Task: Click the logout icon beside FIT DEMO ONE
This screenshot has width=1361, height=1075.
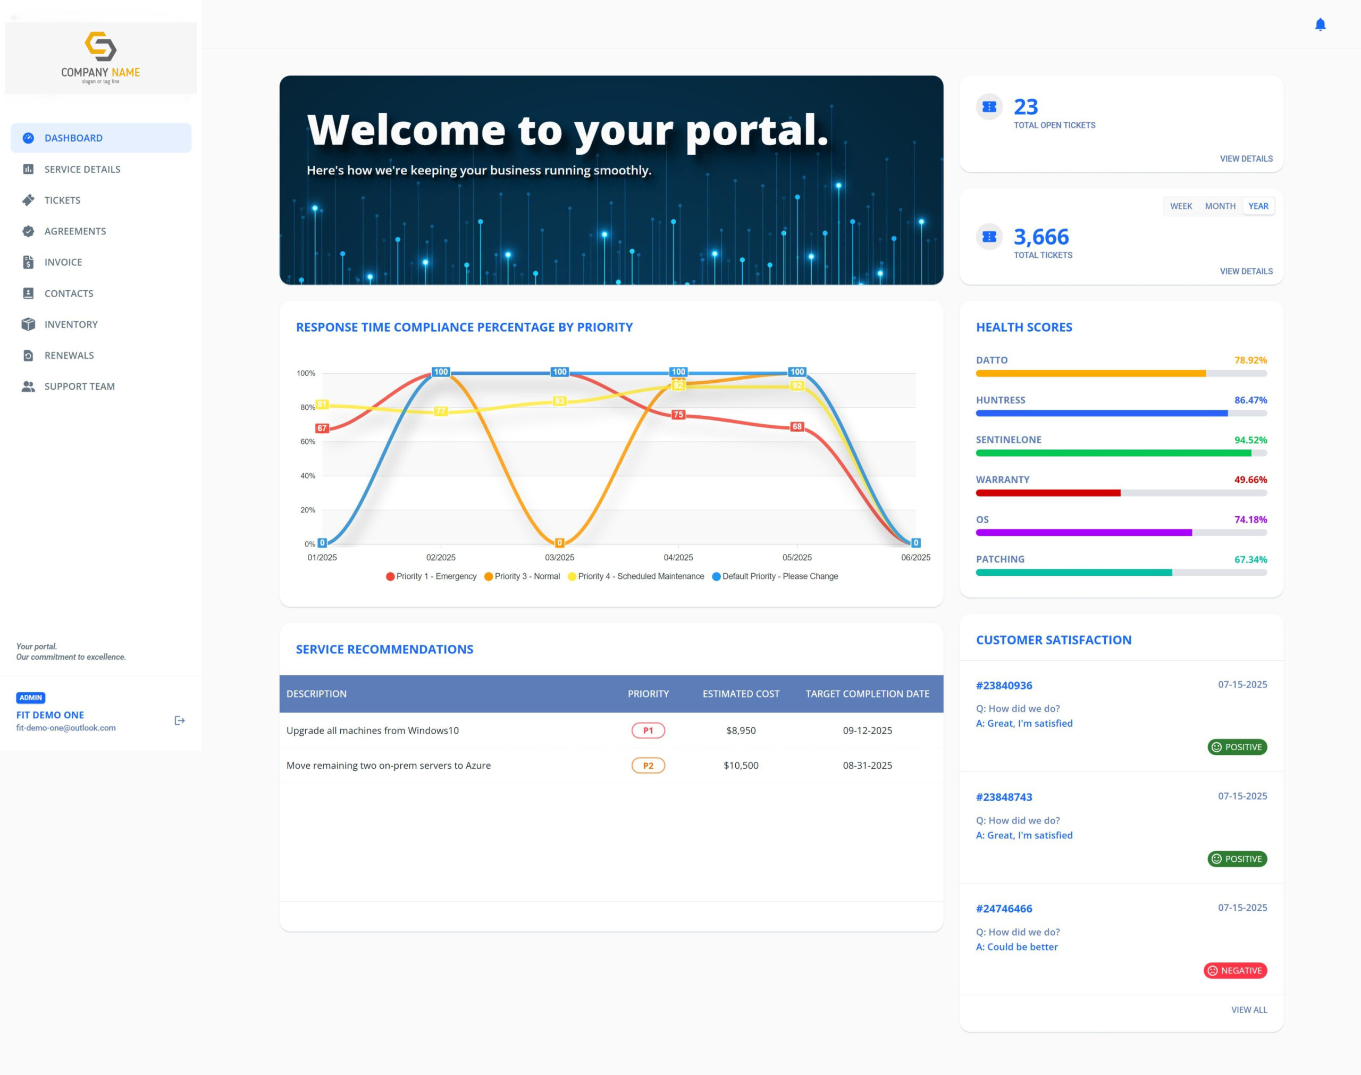Action: tap(179, 720)
